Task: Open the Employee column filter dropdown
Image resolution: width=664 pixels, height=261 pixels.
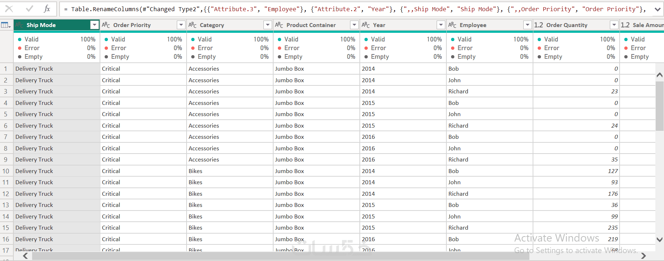Action: [528, 25]
